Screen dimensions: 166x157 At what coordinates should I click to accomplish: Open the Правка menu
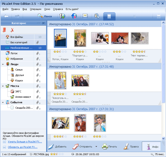[15, 9]
